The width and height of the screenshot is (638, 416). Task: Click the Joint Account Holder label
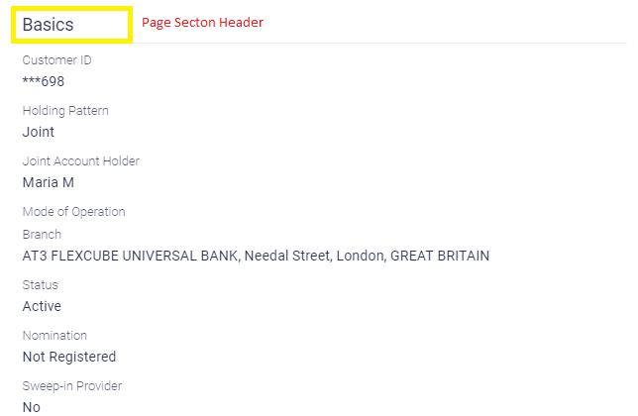81,161
